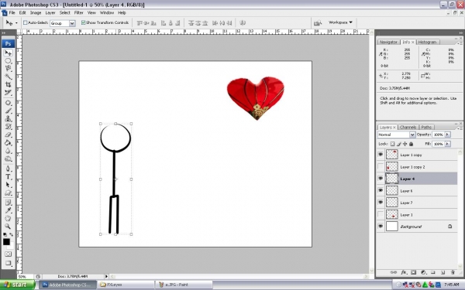Open the Layer menu

(x=50, y=12)
